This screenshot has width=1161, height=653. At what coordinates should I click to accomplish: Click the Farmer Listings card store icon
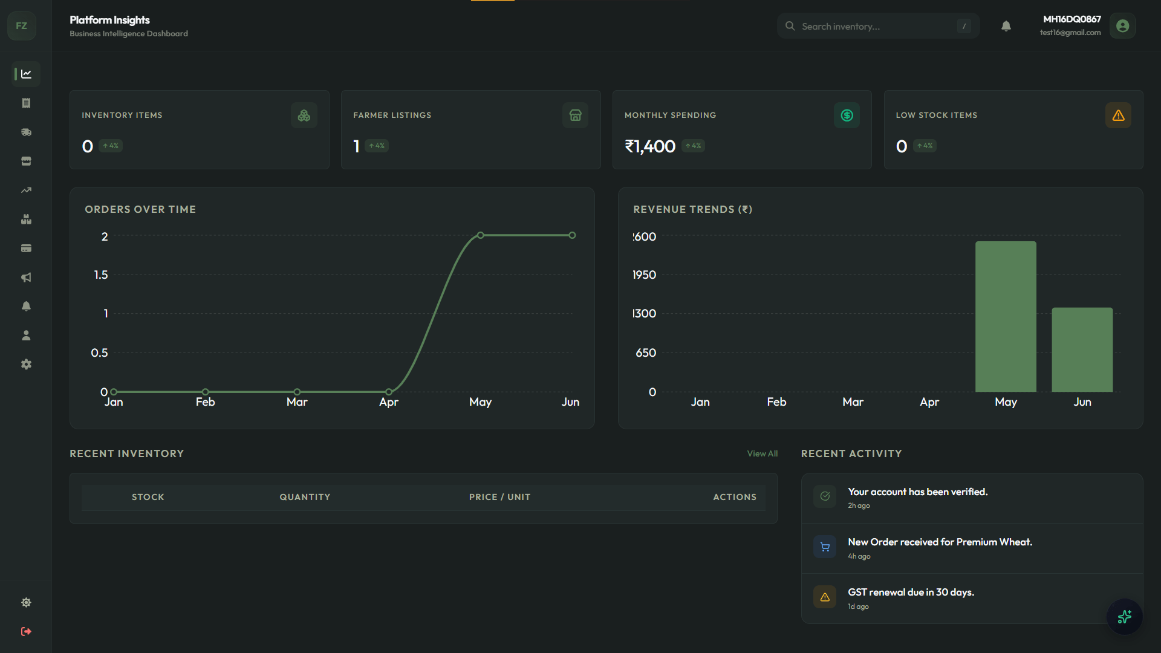[576, 115]
